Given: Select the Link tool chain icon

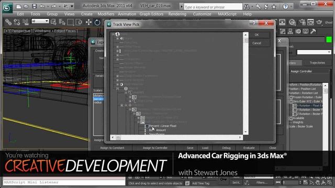Looking at the screenshot, I should (x=8, y=22).
